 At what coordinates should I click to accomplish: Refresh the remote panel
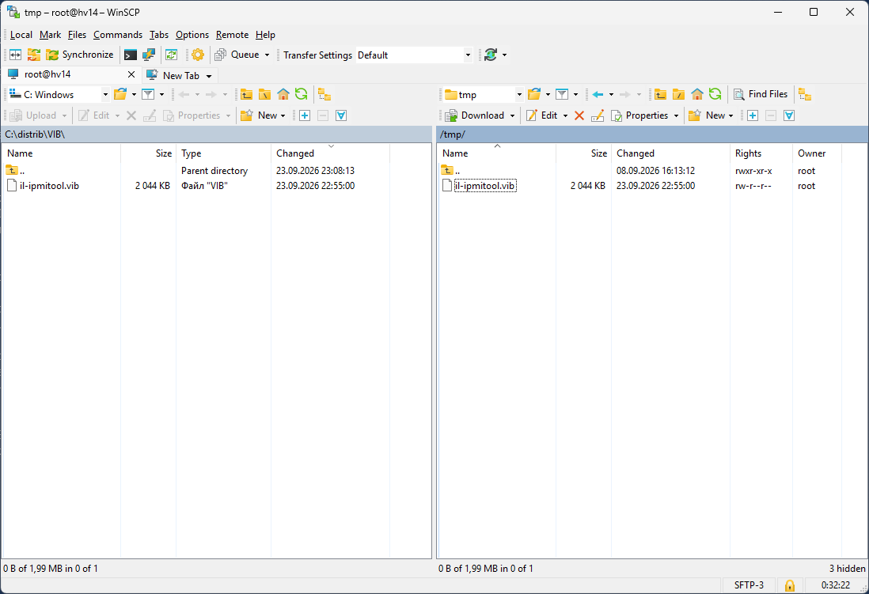(x=715, y=94)
